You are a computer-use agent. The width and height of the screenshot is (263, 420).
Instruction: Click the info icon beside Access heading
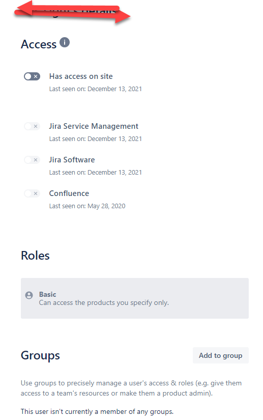65,42
